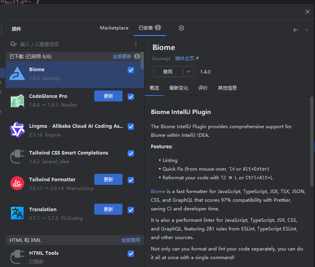The image size is (315, 267).
Task: Navigate forward with the right arrow
Action: click(x=306, y=30)
